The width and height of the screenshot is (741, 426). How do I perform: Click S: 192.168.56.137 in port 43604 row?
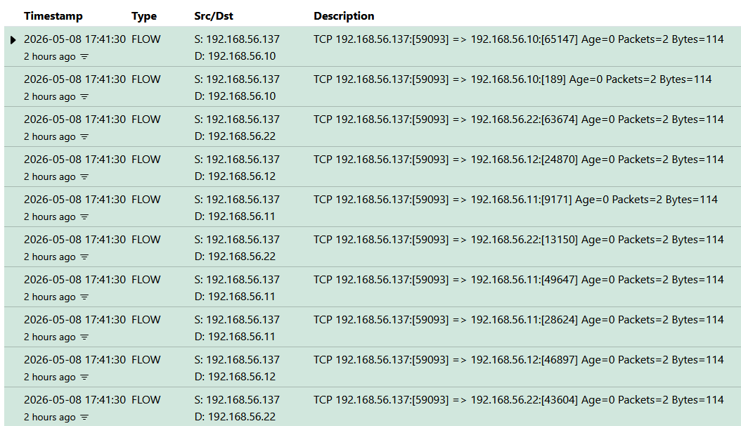click(x=237, y=400)
